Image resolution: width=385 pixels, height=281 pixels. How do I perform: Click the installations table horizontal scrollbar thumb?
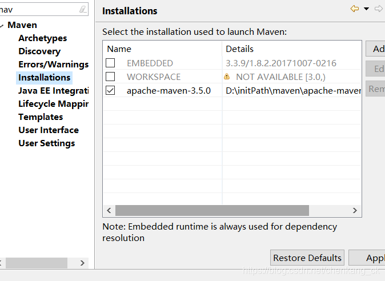[212, 211]
